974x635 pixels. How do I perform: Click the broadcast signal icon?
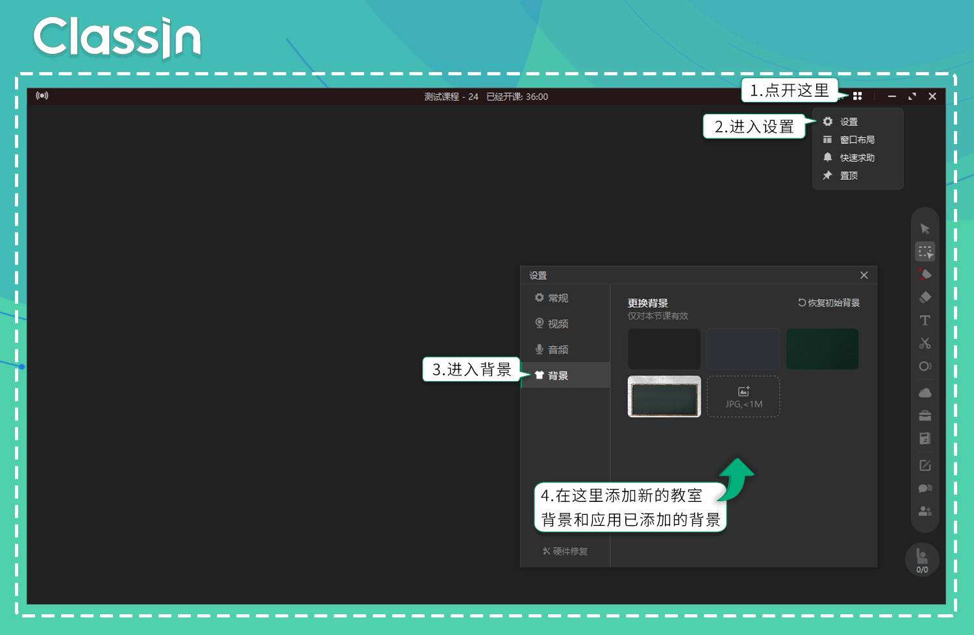[x=42, y=95]
